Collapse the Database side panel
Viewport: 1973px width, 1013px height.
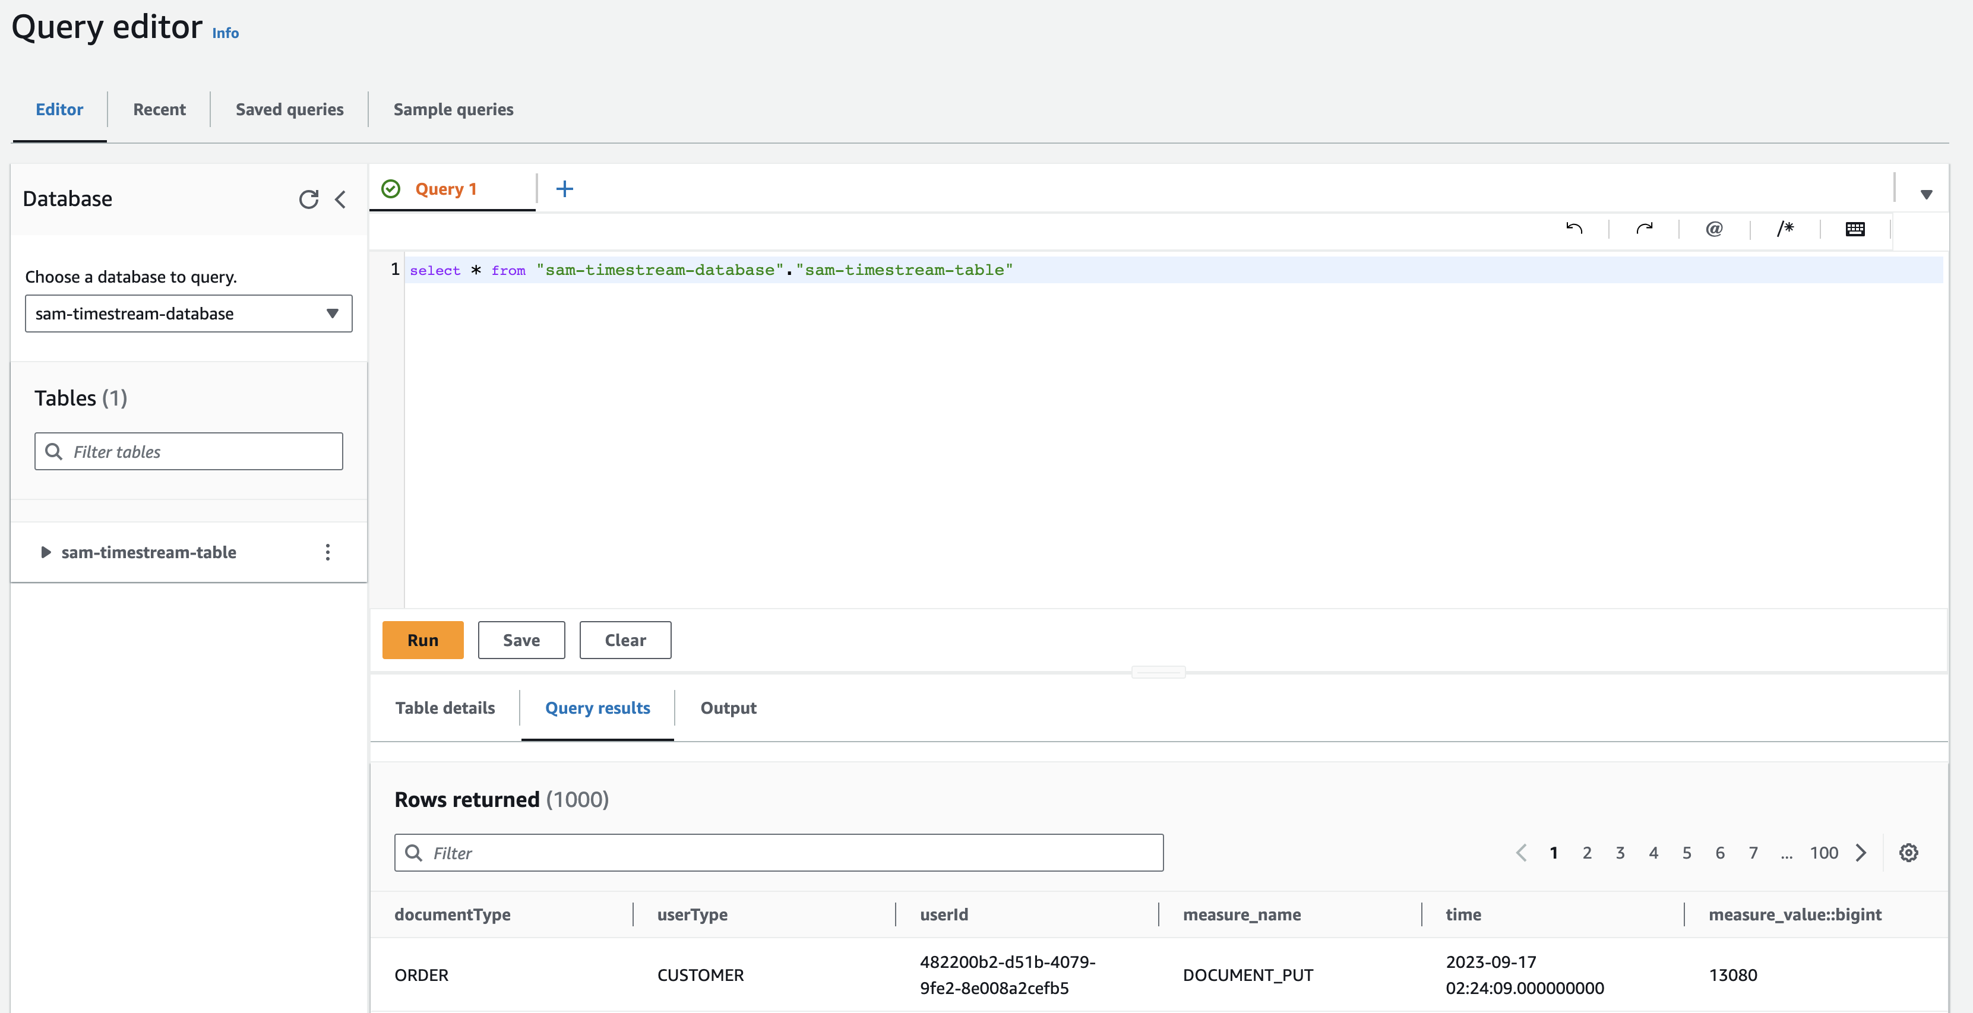341,200
